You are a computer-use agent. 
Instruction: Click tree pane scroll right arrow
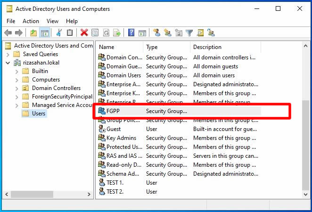coord(89,194)
